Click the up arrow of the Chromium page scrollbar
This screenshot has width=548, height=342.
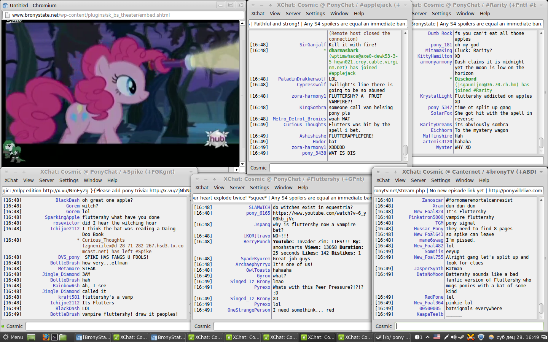point(242,23)
